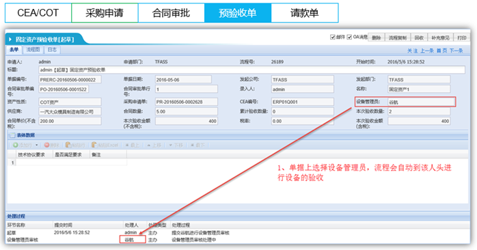This screenshot has width=477, height=250.
Task: Click the 关注 link
Action: point(413,51)
